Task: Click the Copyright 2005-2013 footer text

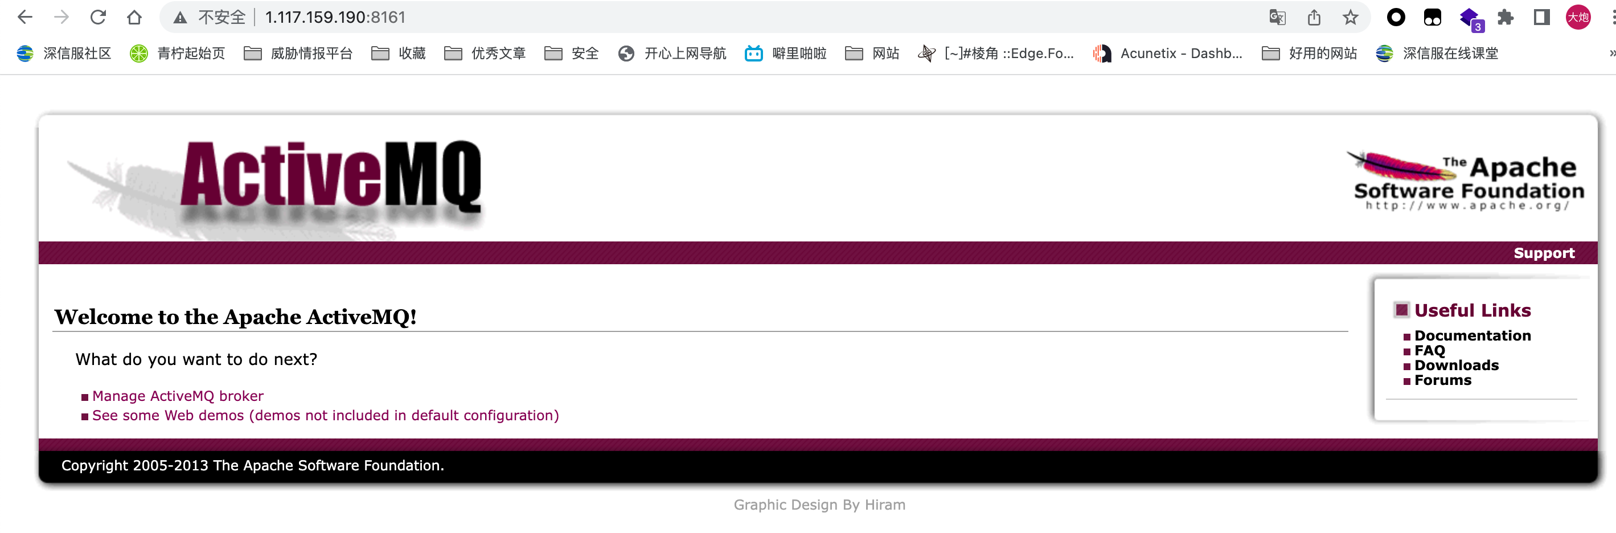Action: point(252,465)
